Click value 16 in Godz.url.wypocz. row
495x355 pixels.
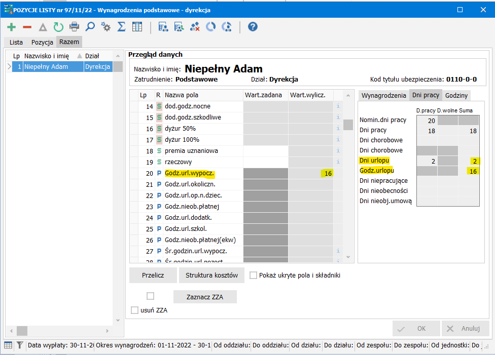pyautogui.click(x=328, y=173)
